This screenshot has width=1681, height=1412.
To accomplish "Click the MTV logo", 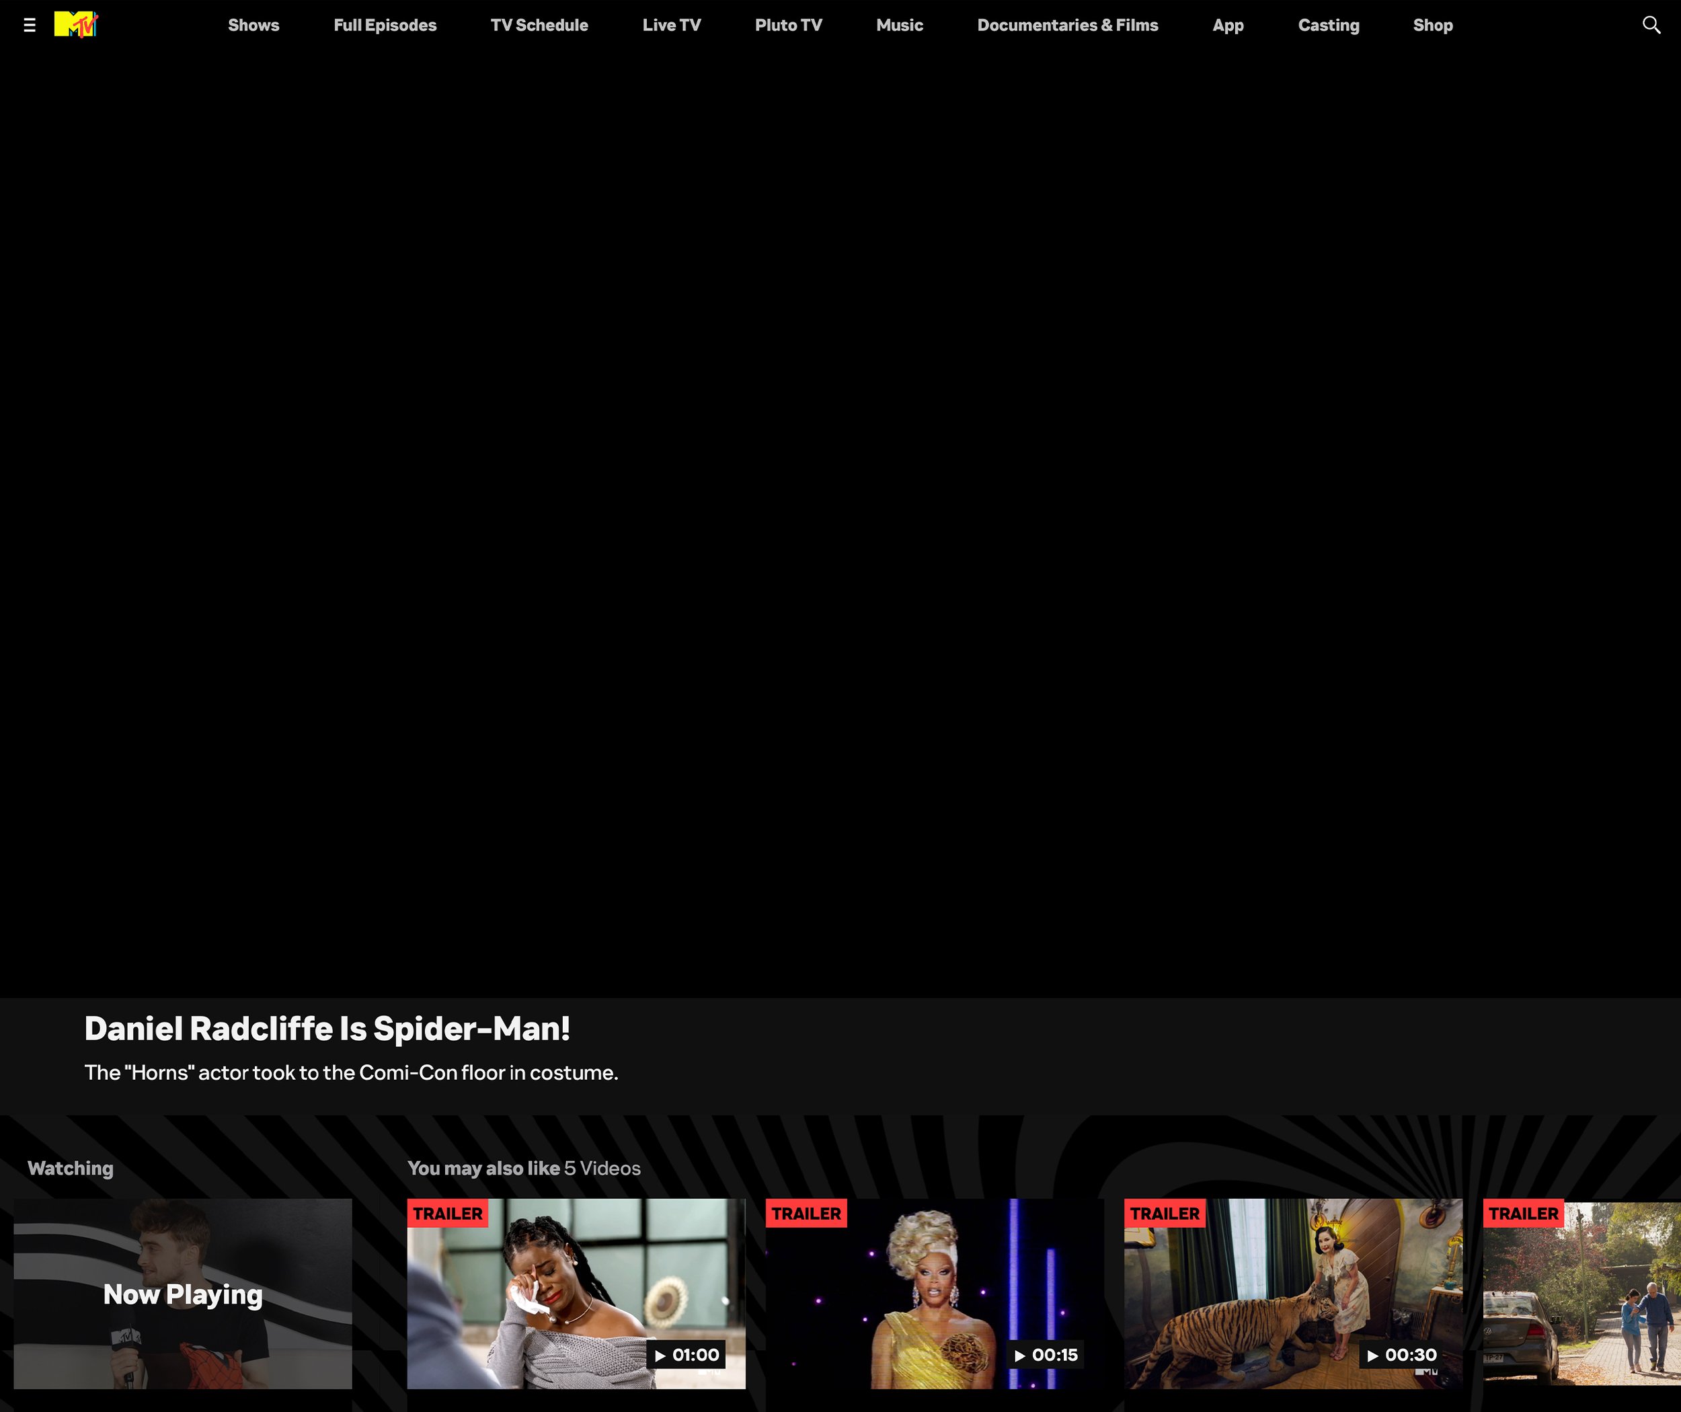I will pos(76,25).
